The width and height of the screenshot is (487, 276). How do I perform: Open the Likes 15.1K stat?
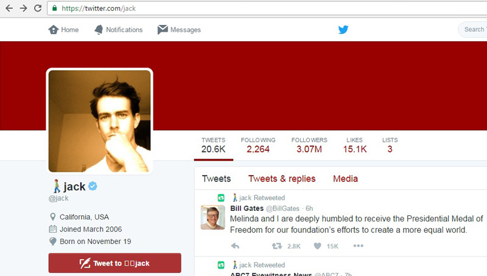[x=355, y=145]
